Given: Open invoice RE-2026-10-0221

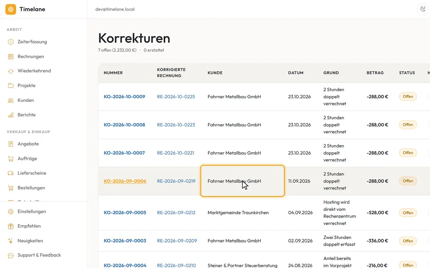Looking at the screenshot, I should pos(176,153).
